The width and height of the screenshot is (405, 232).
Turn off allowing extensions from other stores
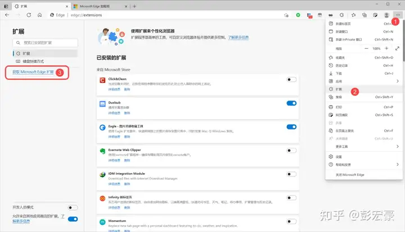pos(73,219)
